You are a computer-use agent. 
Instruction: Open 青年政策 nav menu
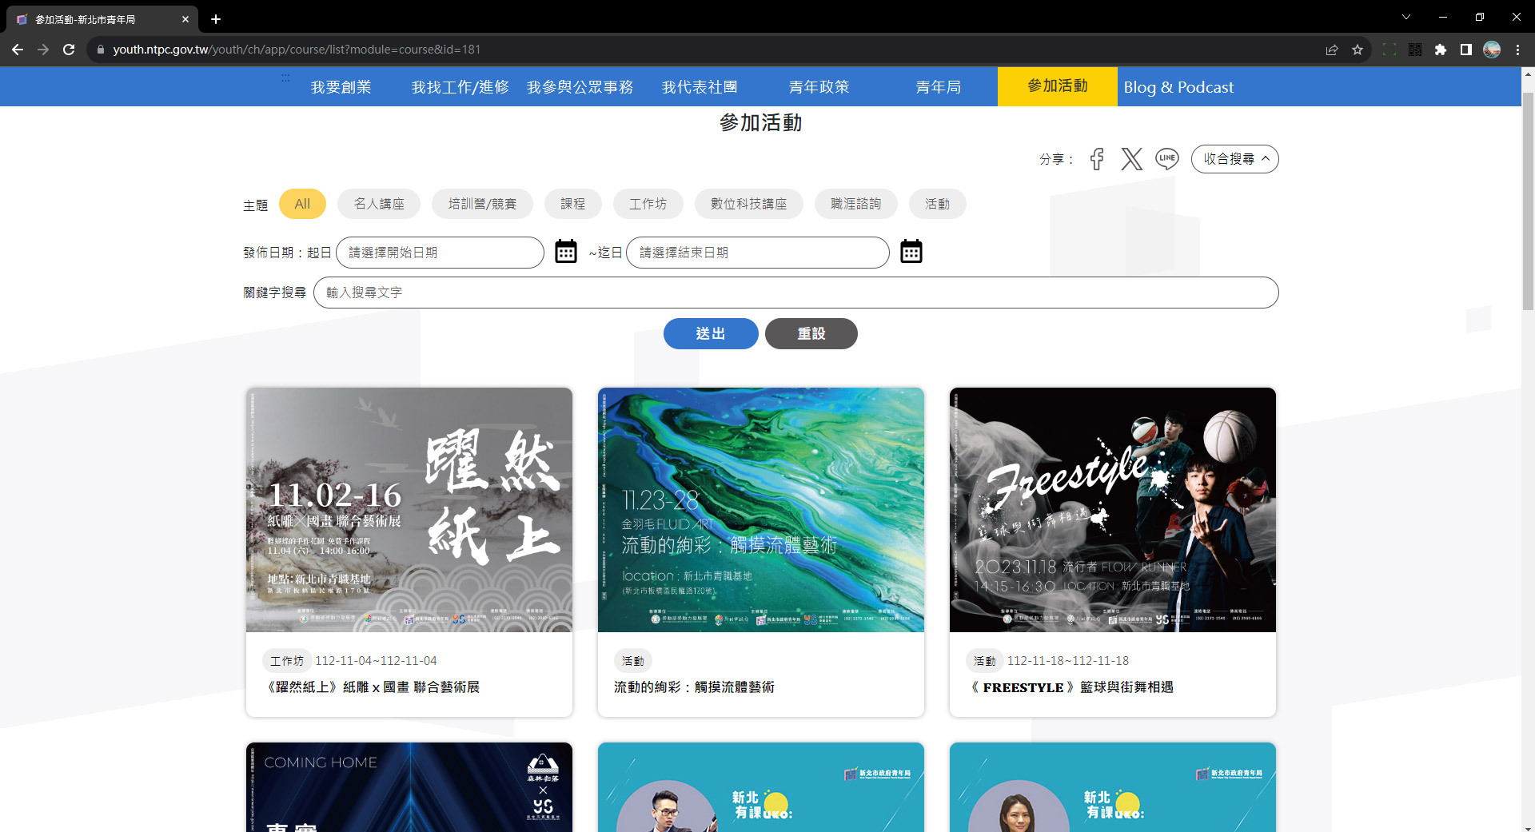[819, 87]
